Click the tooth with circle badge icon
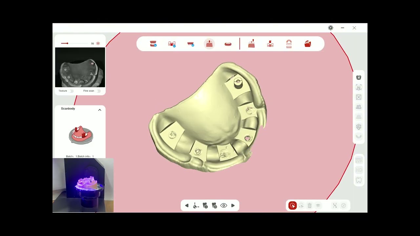 click(214, 206)
